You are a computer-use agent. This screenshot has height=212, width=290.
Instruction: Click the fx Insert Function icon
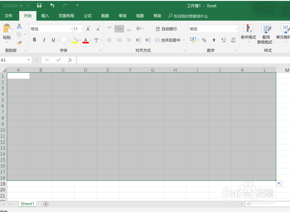pyautogui.click(x=70, y=60)
